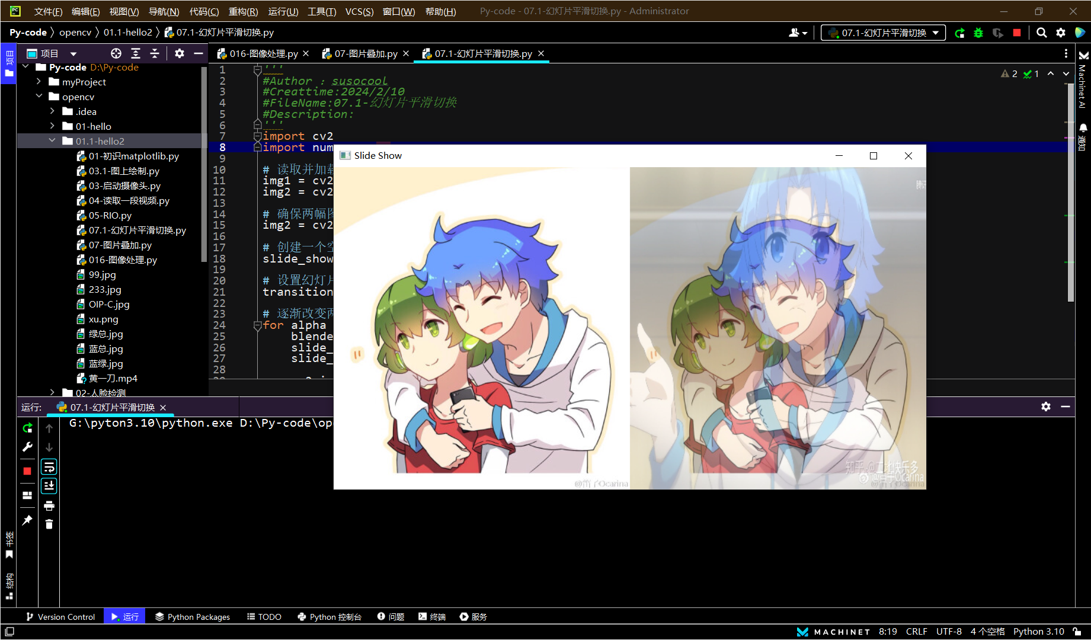Open the 文件(F) menu
The height and width of the screenshot is (640, 1091).
(x=48, y=11)
